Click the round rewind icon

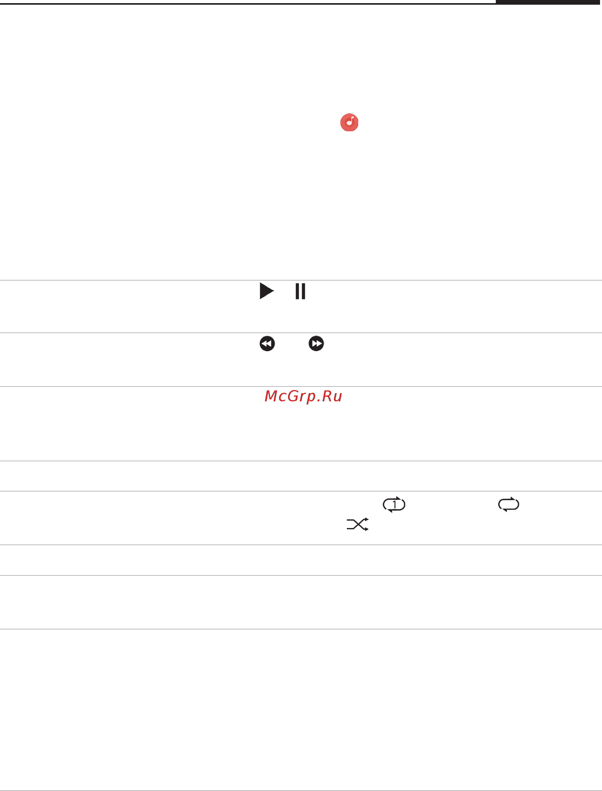pos(267,344)
